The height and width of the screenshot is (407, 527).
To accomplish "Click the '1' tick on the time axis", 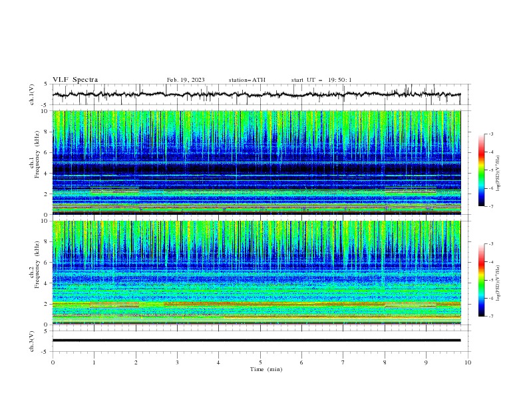I will [x=94, y=362].
